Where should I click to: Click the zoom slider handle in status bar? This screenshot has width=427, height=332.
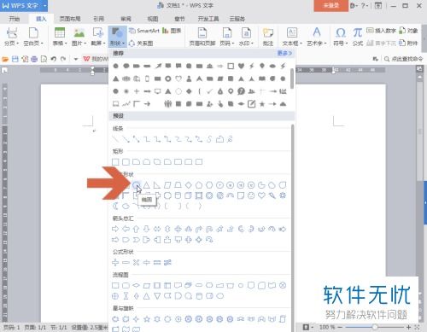pyautogui.click(x=375, y=327)
